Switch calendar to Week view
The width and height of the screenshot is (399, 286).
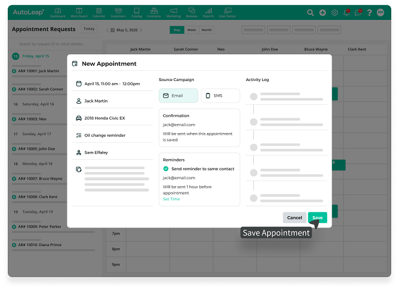click(192, 30)
